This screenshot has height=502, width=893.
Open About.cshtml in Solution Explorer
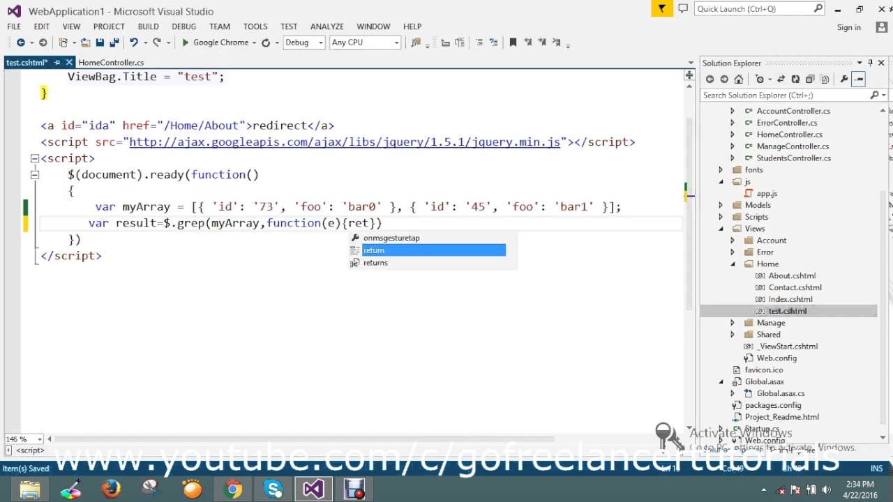pos(792,275)
